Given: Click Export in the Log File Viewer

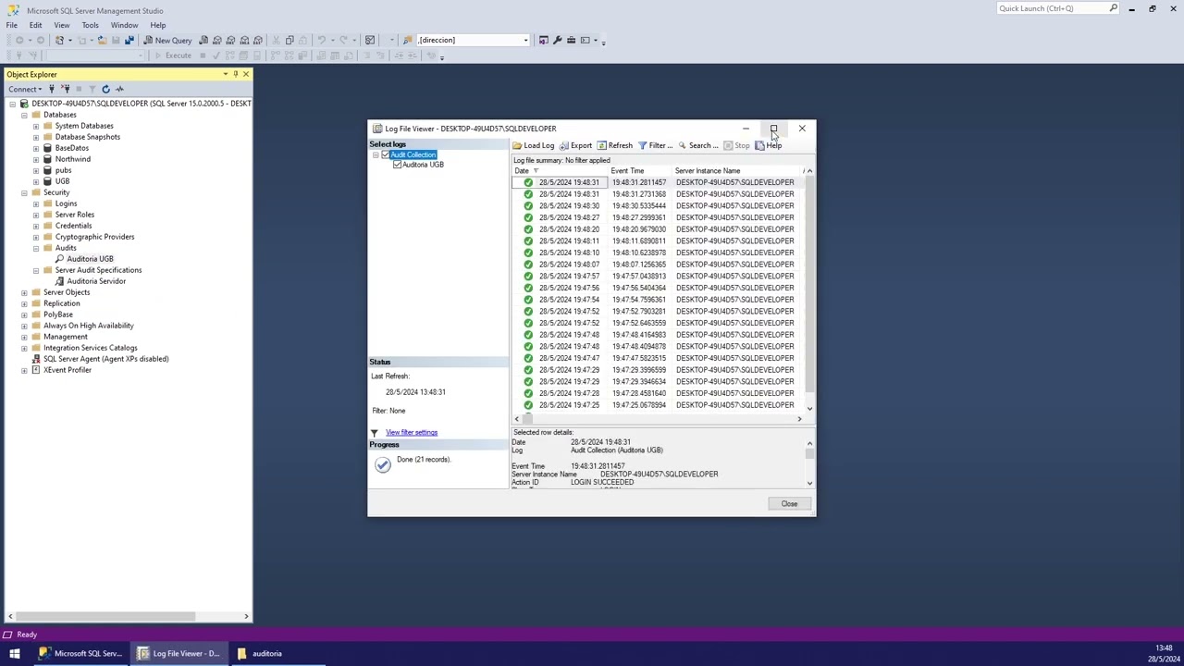Looking at the screenshot, I should pyautogui.click(x=575, y=145).
